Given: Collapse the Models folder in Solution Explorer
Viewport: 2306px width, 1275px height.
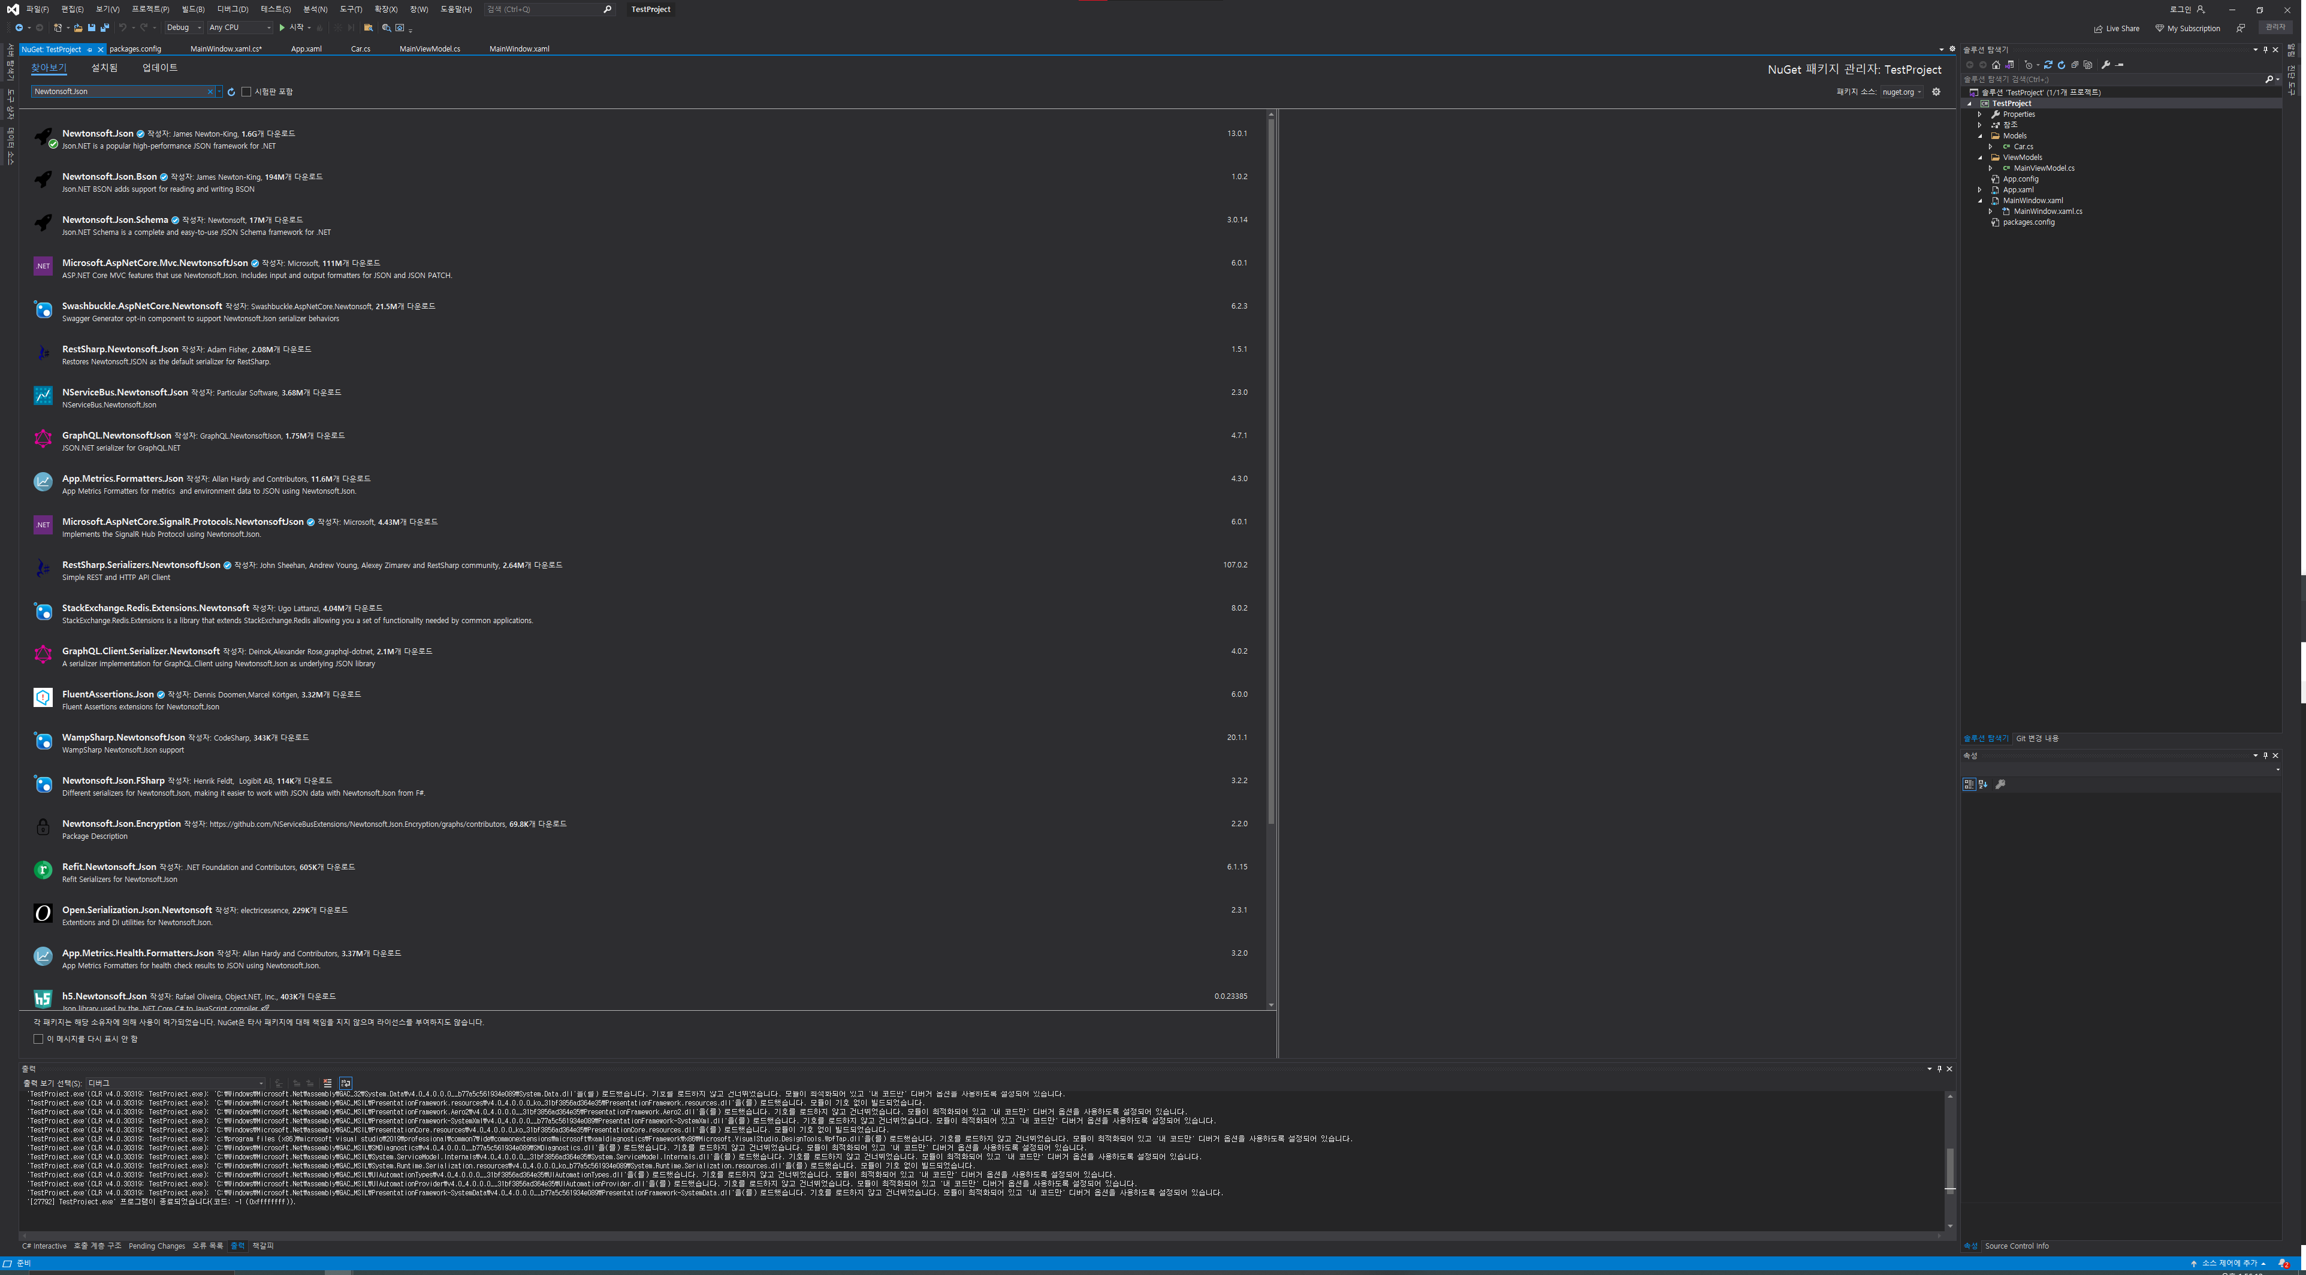Looking at the screenshot, I should [x=1979, y=136].
